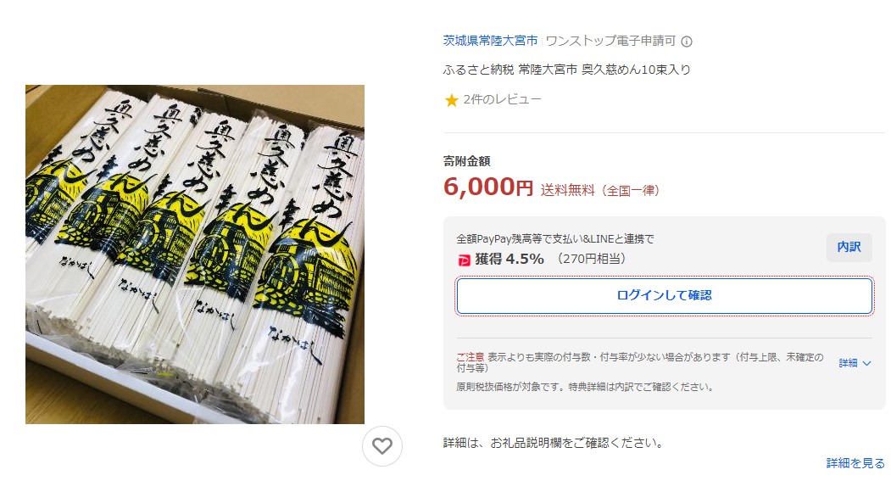891x492 pixels.
Task: Click the 送料無料(全国一律) shipping text
Action: 600,191
